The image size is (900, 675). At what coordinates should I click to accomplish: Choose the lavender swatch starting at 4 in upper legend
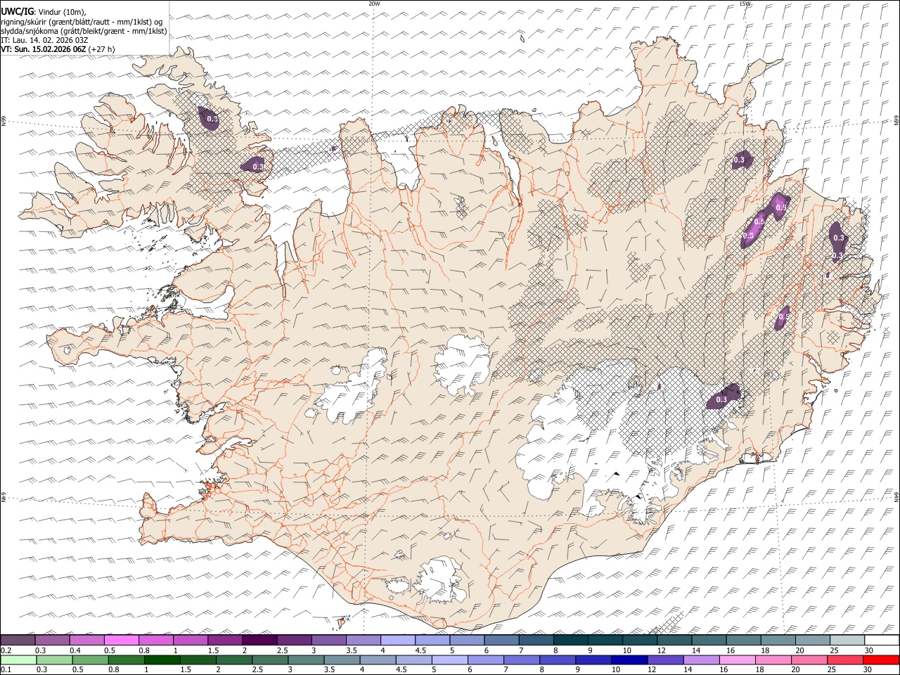click(x=397, y=641)
